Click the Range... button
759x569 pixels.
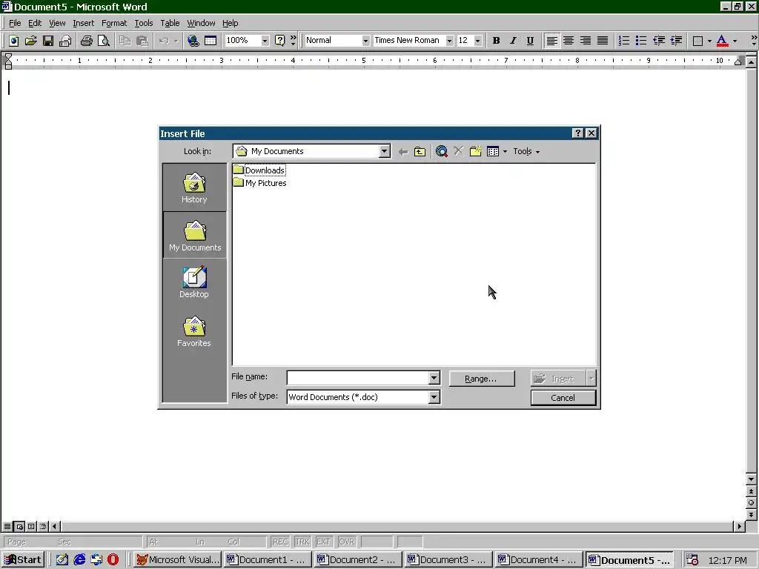tap(482, 379)
